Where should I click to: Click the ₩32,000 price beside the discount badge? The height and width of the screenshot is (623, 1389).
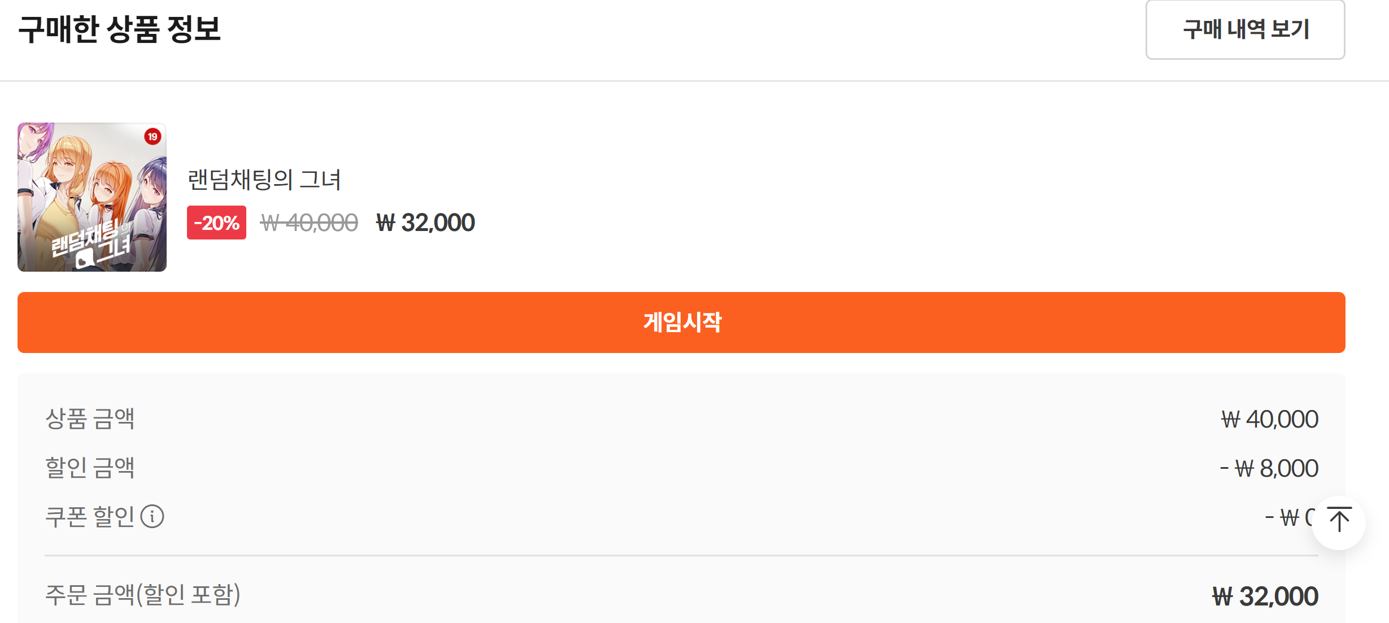pos(425,223)
